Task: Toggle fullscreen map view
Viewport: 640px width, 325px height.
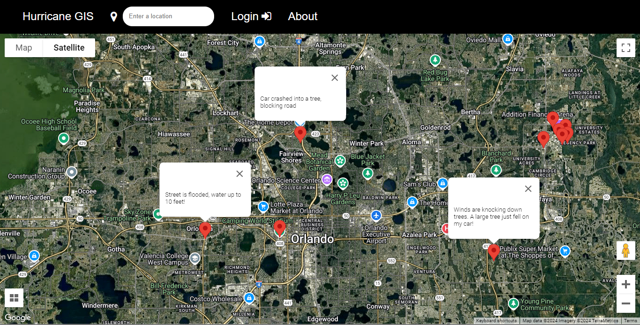Action: [625, 48]
